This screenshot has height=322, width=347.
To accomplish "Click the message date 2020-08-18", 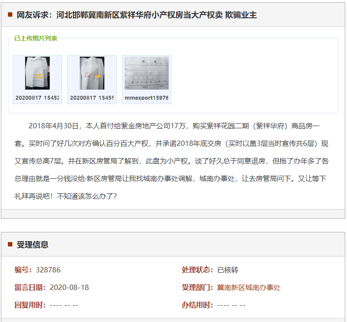I will click(69, 287).
